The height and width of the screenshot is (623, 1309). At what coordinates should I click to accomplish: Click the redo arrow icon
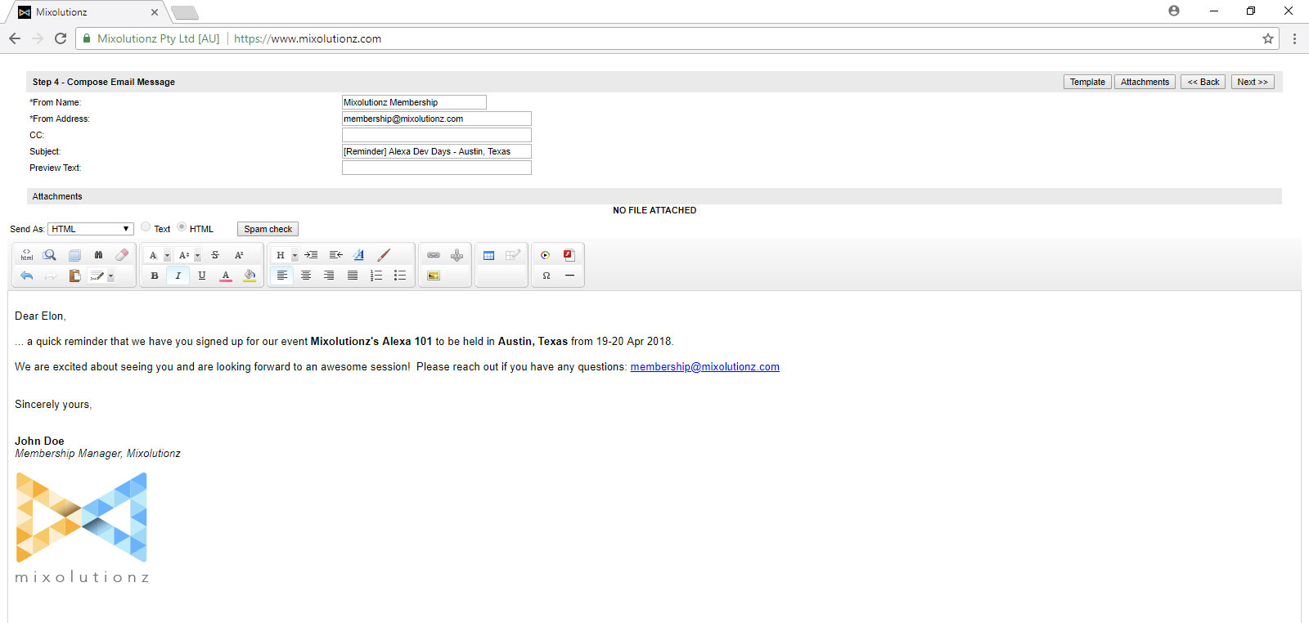[x=50, y=276]
